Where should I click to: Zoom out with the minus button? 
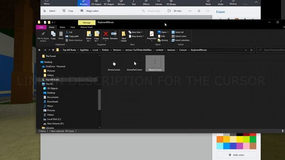coord(190,11)
